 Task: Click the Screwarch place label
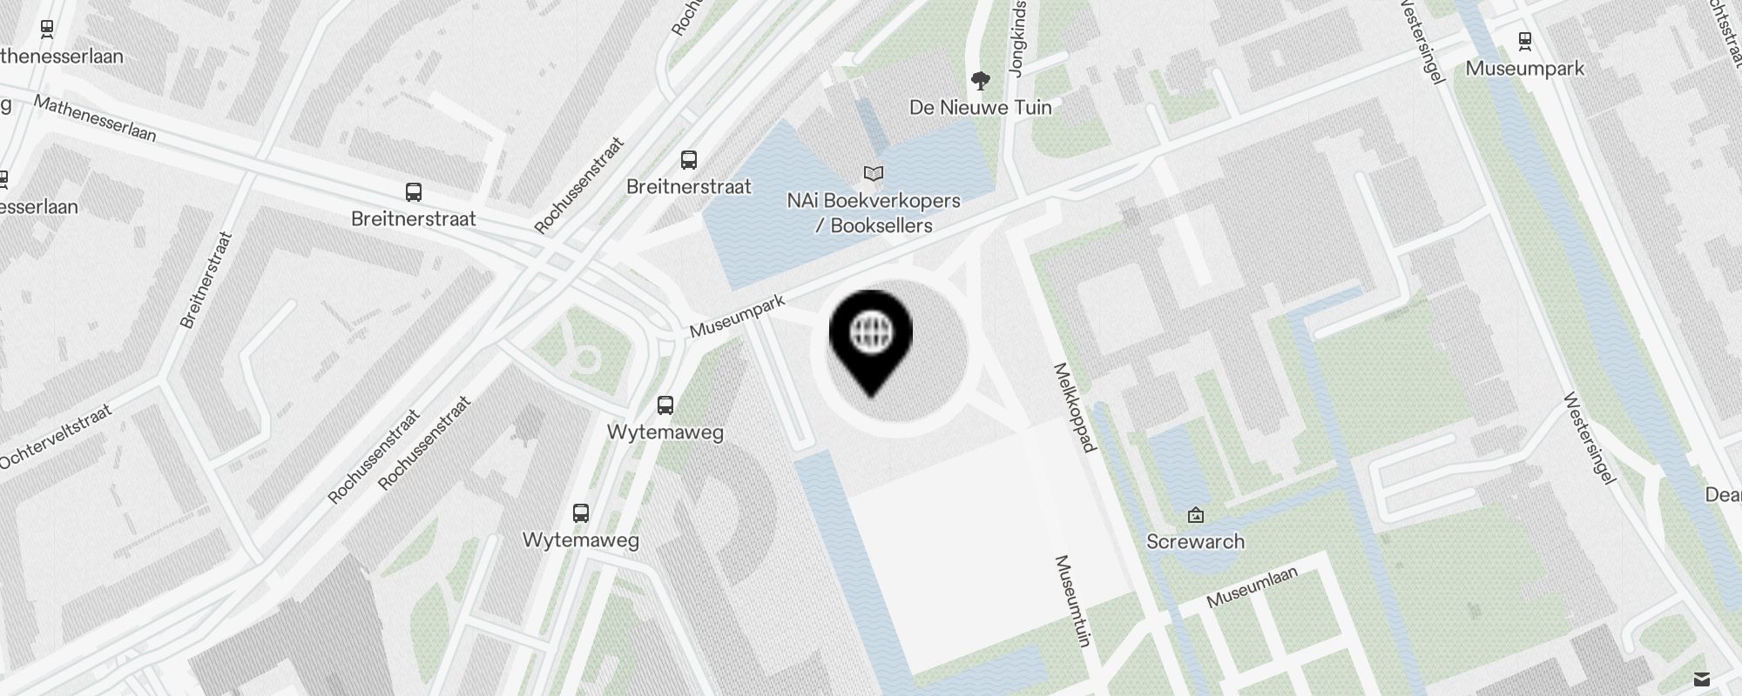(1195, 541)
